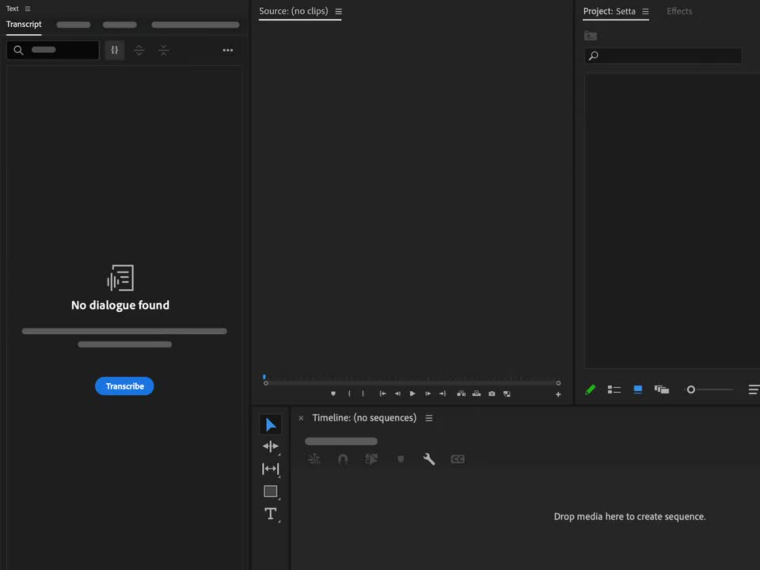Click the blue Transcribe button

[x=124, y=386]
